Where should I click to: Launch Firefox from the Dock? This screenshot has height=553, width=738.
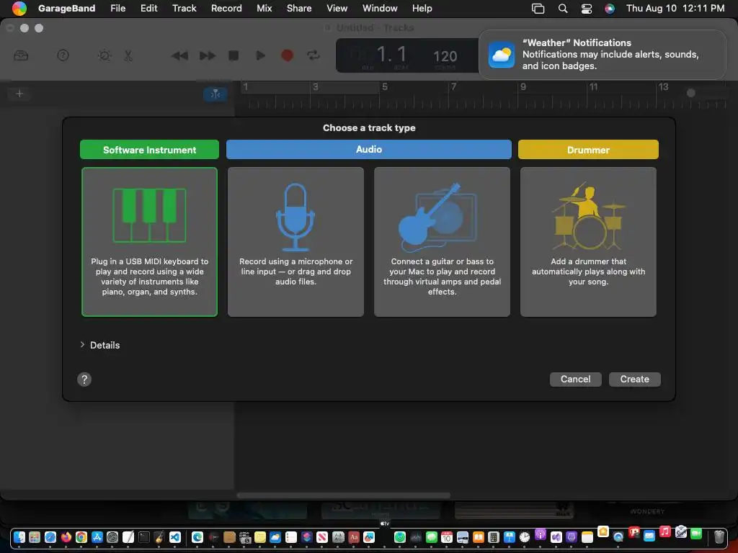(66, 537)
